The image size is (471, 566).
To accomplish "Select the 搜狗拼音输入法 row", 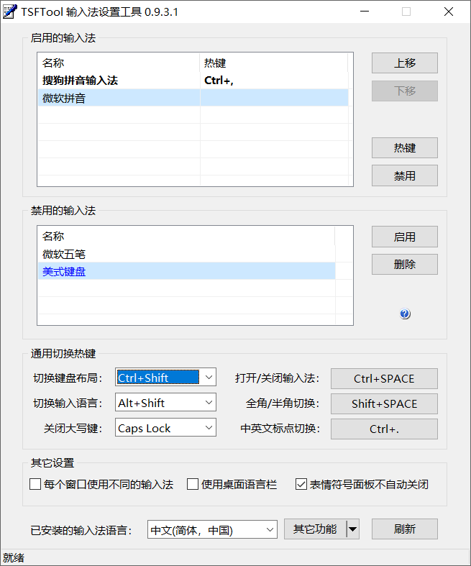I will click(x=193, y=80).
